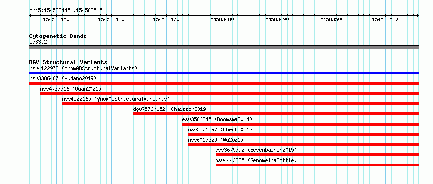The height and width of the screenshot is (184, 433).
Task: Click ruler position 154583490
Action: (275, 19)
